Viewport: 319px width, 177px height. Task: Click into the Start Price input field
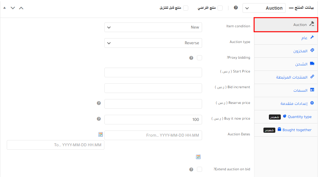[153, 72]
